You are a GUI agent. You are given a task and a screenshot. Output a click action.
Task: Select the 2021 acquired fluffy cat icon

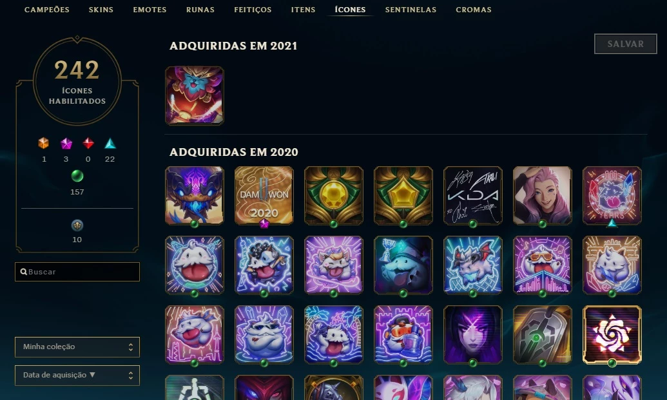(x=195, y=95)
